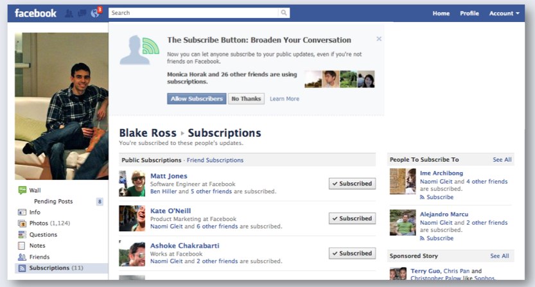This screenshot has height=287, width=535.
Task: Open Matt Jones profile name link
Action: [x=168, y=176]
